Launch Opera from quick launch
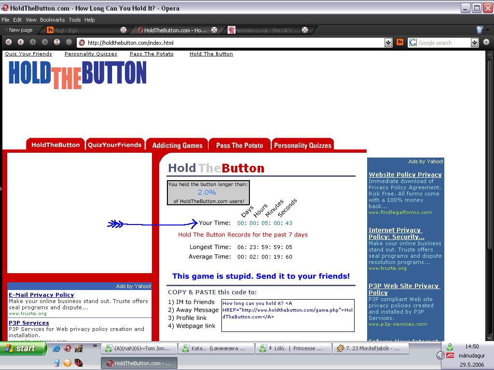The image size is (494, 370). click(x=68, y=348)
